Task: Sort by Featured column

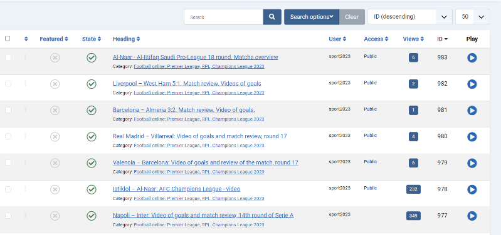Action: [x=54, y=39]
